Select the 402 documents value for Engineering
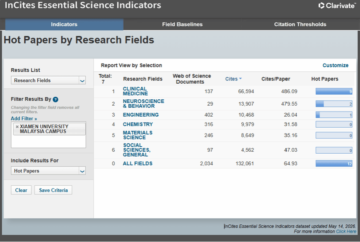Screen dimensions: 360x242 point(209,115)
